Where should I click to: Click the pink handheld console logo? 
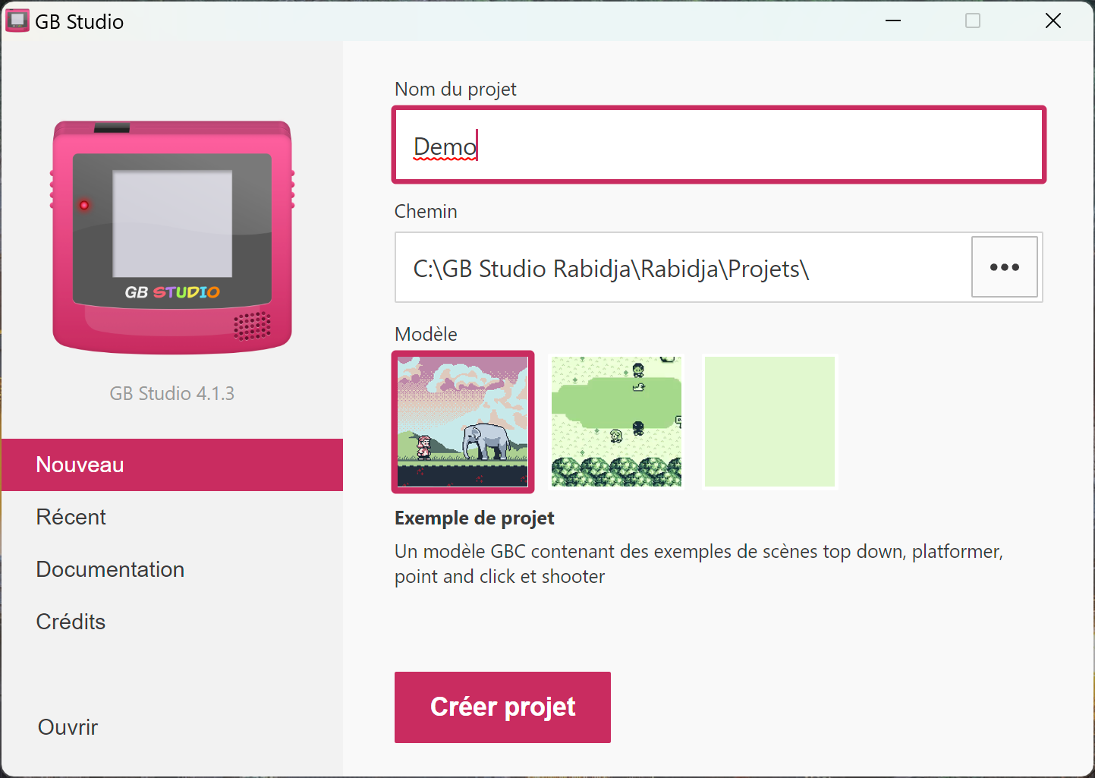click(x=172, y=237)
